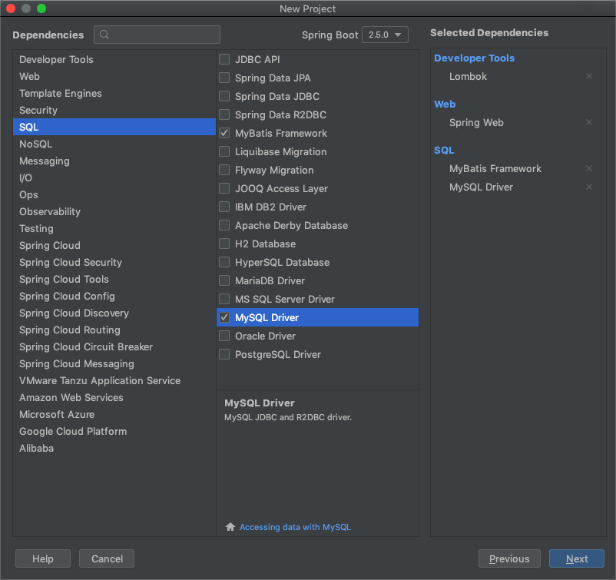Open the Spring Cloud category

coord(114,245)
